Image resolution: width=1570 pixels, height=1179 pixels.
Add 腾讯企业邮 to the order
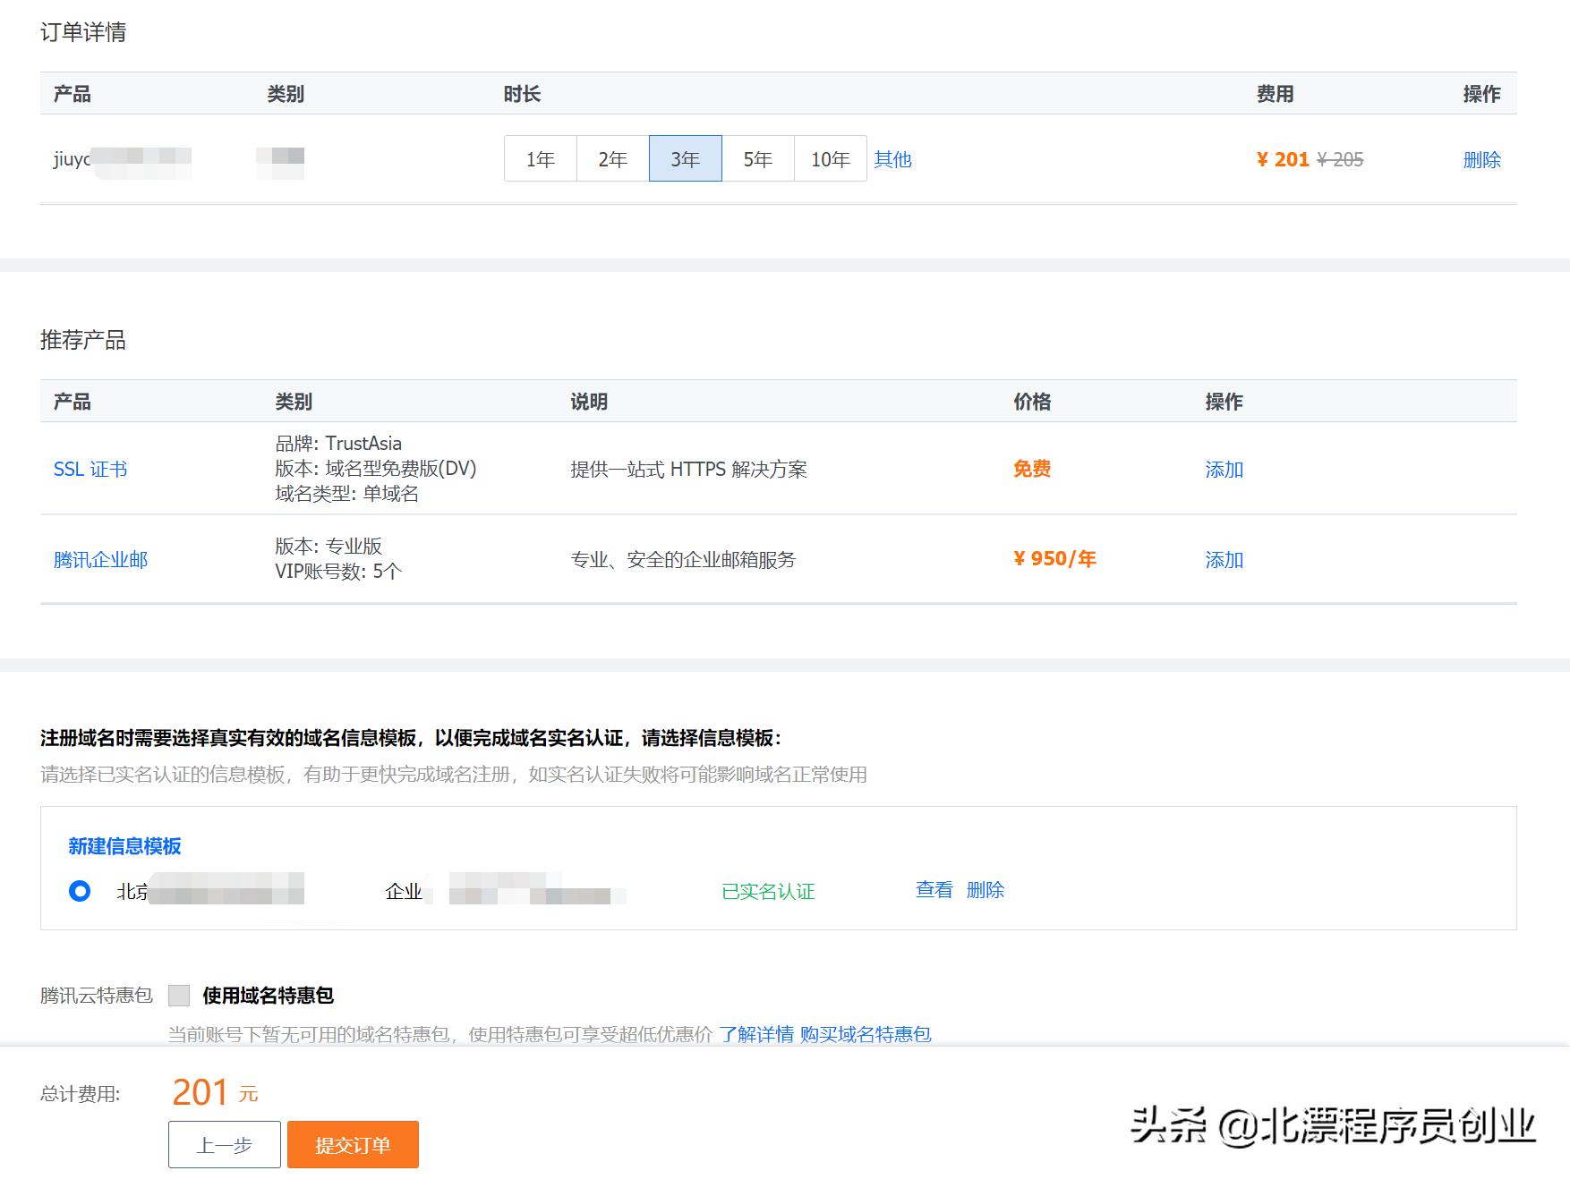(1223, 560)
